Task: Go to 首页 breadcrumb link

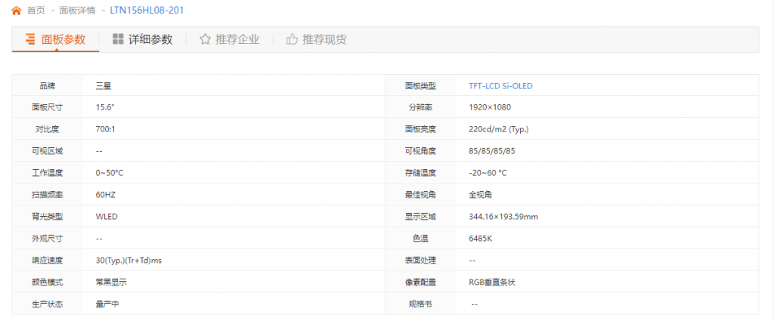Action: pos(36,11)
